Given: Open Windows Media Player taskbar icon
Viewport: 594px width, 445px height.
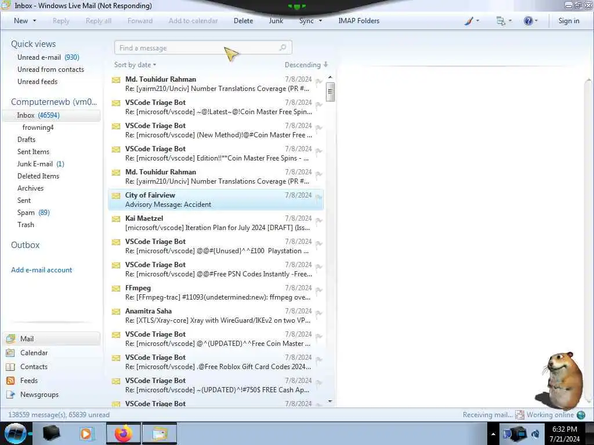Looking at the screenshot, I should 86,433.
